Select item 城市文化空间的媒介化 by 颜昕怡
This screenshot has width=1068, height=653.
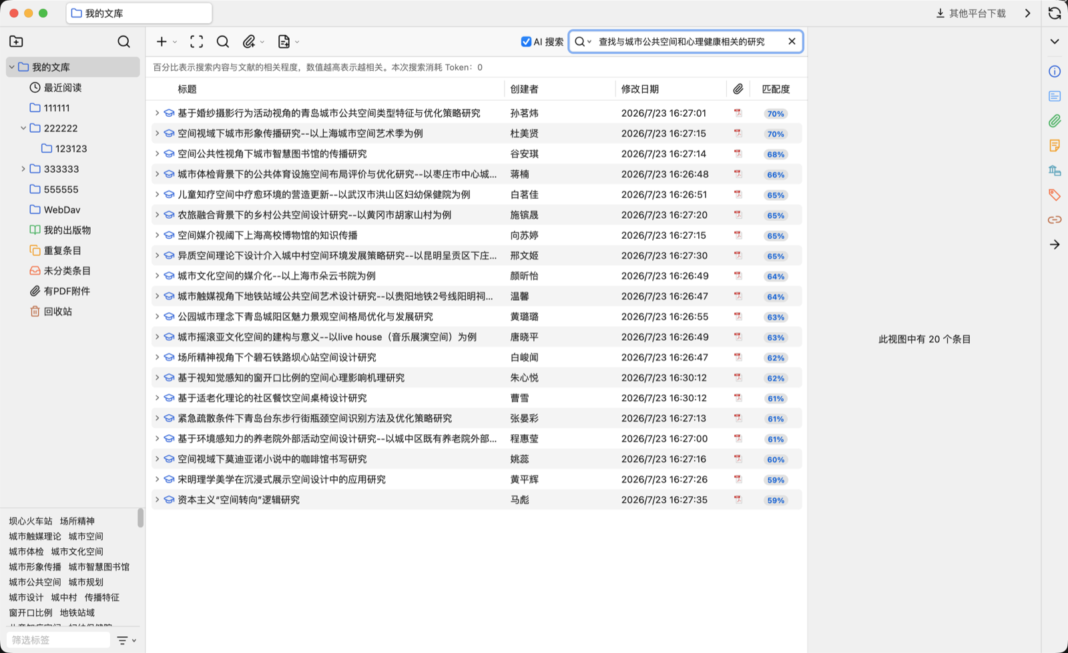[x=477, y=276]
